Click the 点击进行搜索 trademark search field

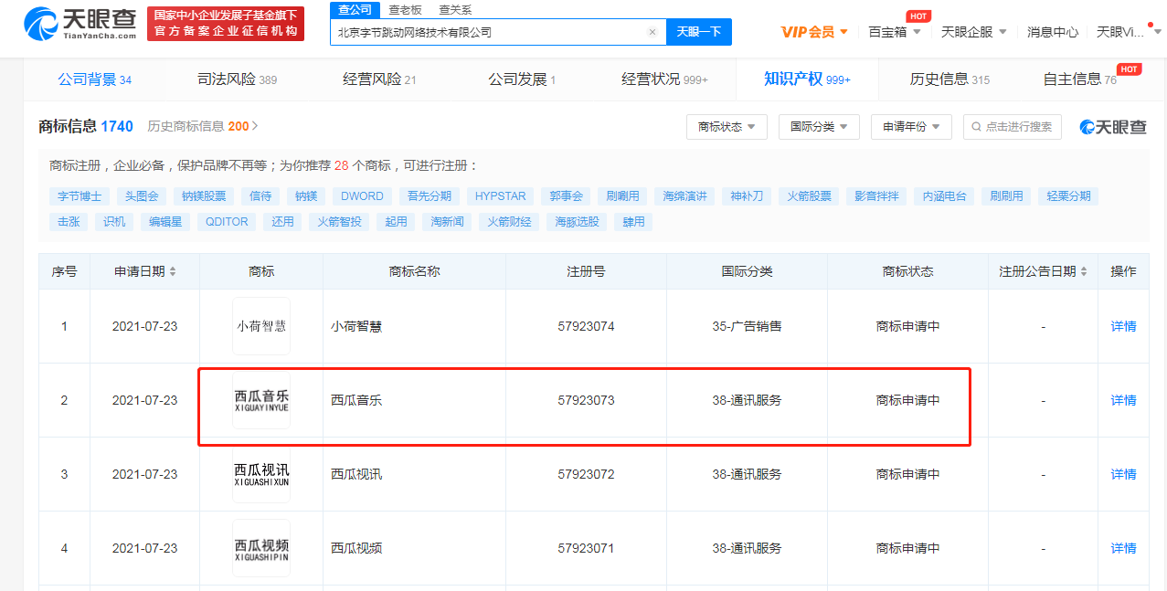pyautogui.click(x=1012, y=127)
